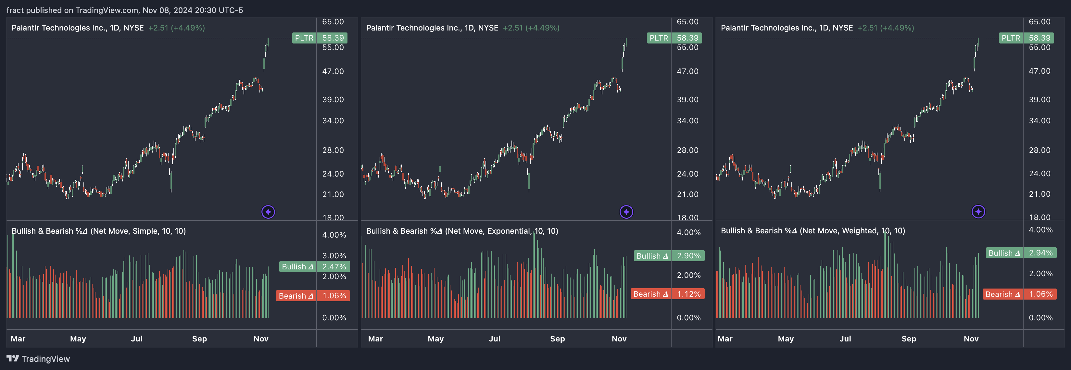Image resolution: width=1071 pixels, height=370 pixels.
Task: Click the 4.00% level on left indicator scale
Action: (x=334, y=235)
